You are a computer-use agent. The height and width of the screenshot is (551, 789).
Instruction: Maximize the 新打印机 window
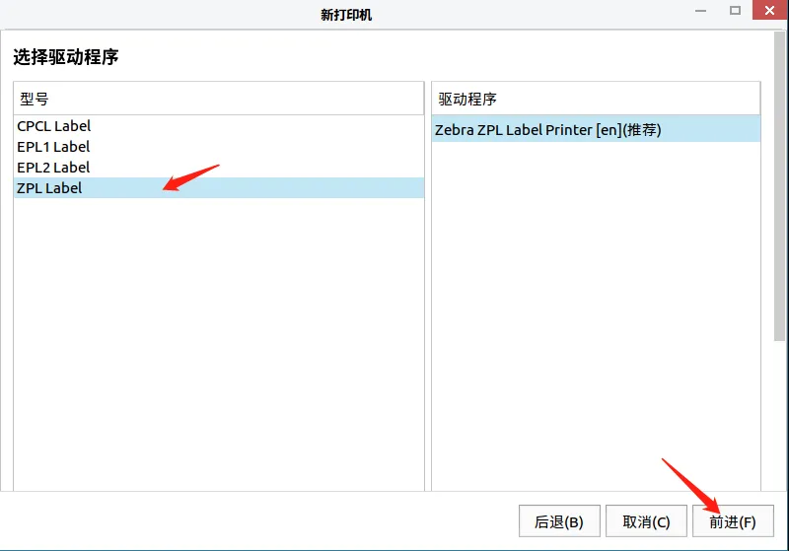pos(735,12)
